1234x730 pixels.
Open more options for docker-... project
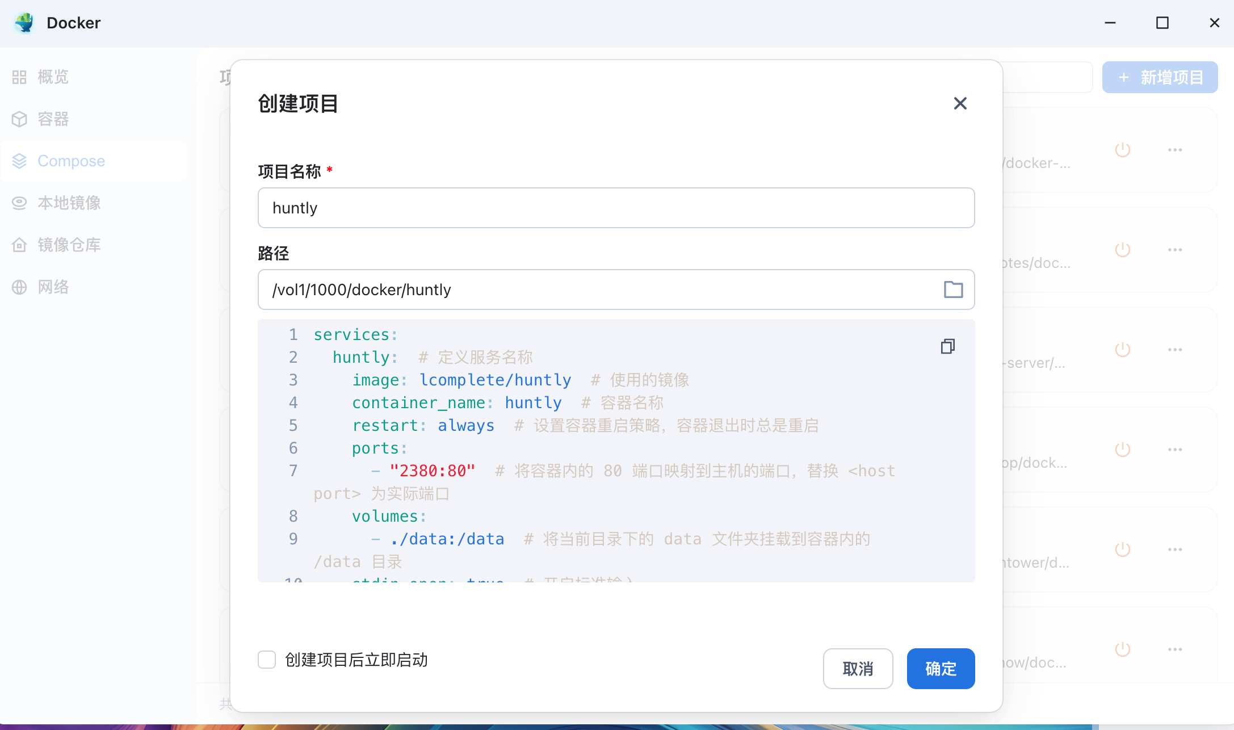[x=1175, y=150]
